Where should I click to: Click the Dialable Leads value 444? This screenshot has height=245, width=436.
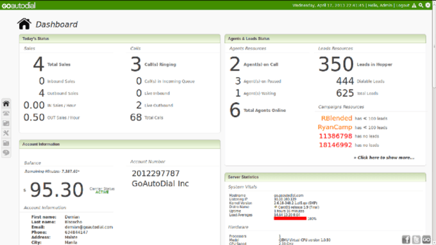click(x=345, y=81)
